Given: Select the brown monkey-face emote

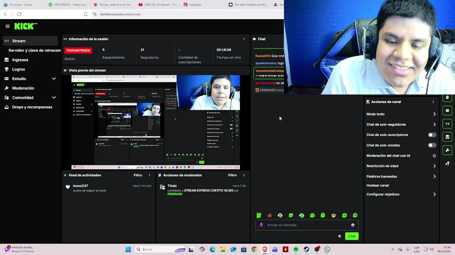Looking at the screenshot, I should (333, 215).
